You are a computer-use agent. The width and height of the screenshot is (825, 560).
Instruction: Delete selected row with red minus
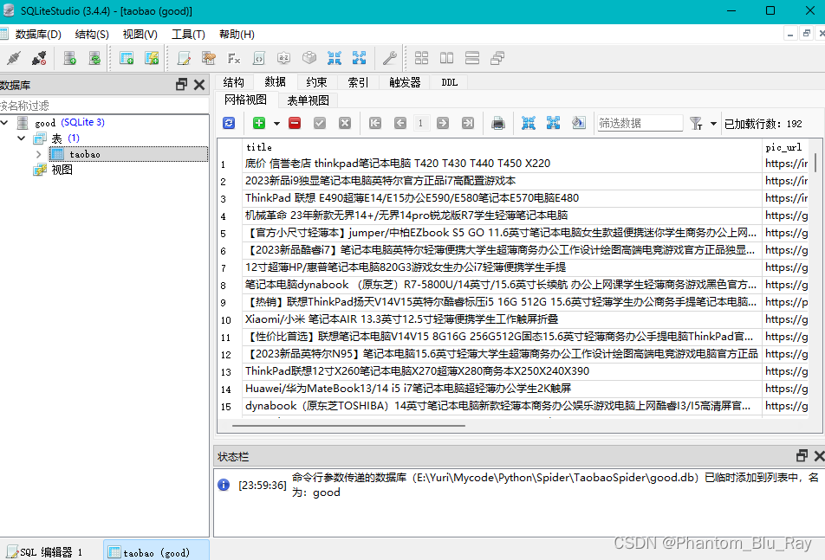click(x=295, y=123)
